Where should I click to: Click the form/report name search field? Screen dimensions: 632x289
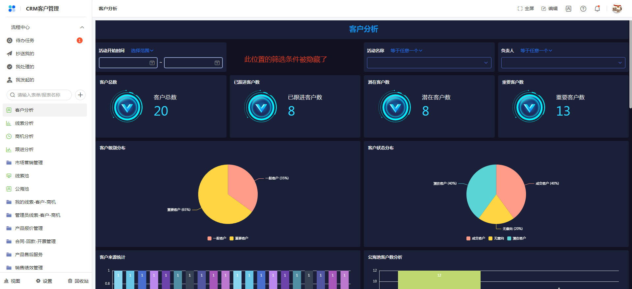(x=39, y=95)
